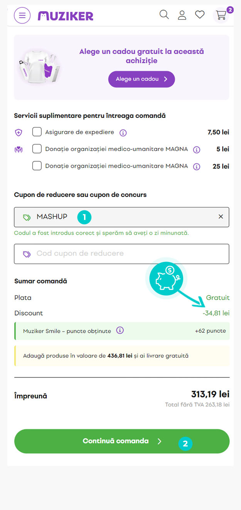Click Continuă comanda button
241x510 pixels.
click(122, 441)
